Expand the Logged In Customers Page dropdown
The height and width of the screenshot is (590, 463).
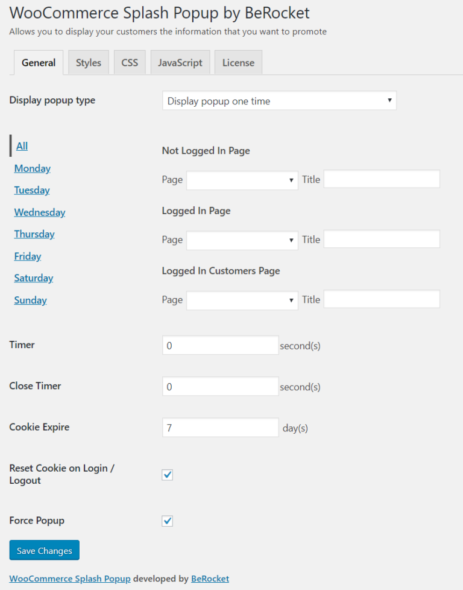[242, 299]
